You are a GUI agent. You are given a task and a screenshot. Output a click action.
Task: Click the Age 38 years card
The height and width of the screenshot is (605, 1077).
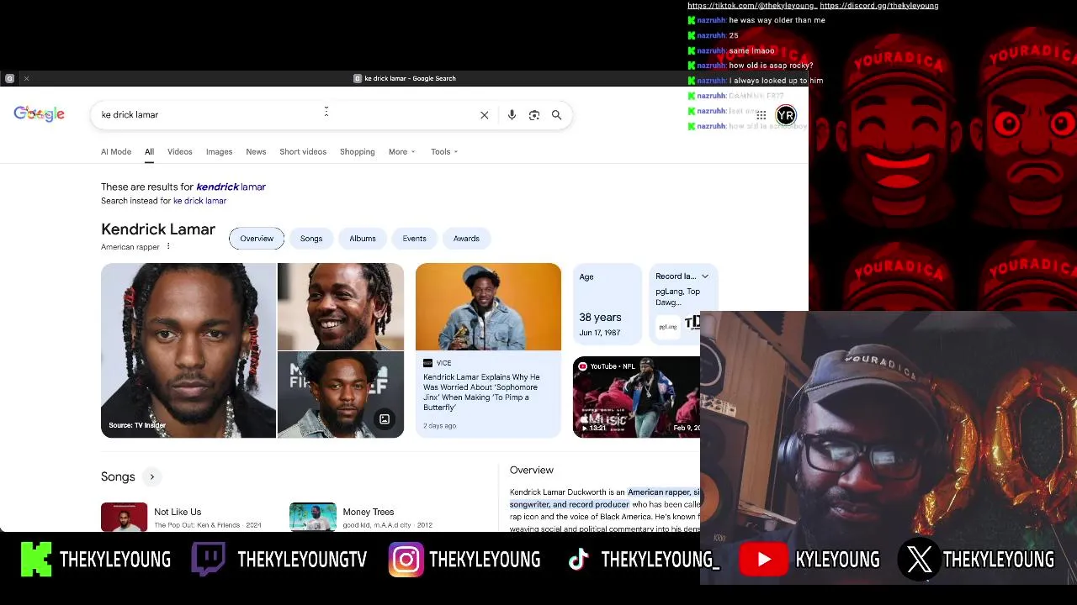607,304
